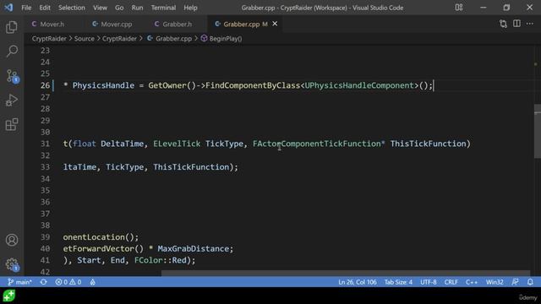Open the Manage settings gear
541x304 pixels.
coord(12,264)
